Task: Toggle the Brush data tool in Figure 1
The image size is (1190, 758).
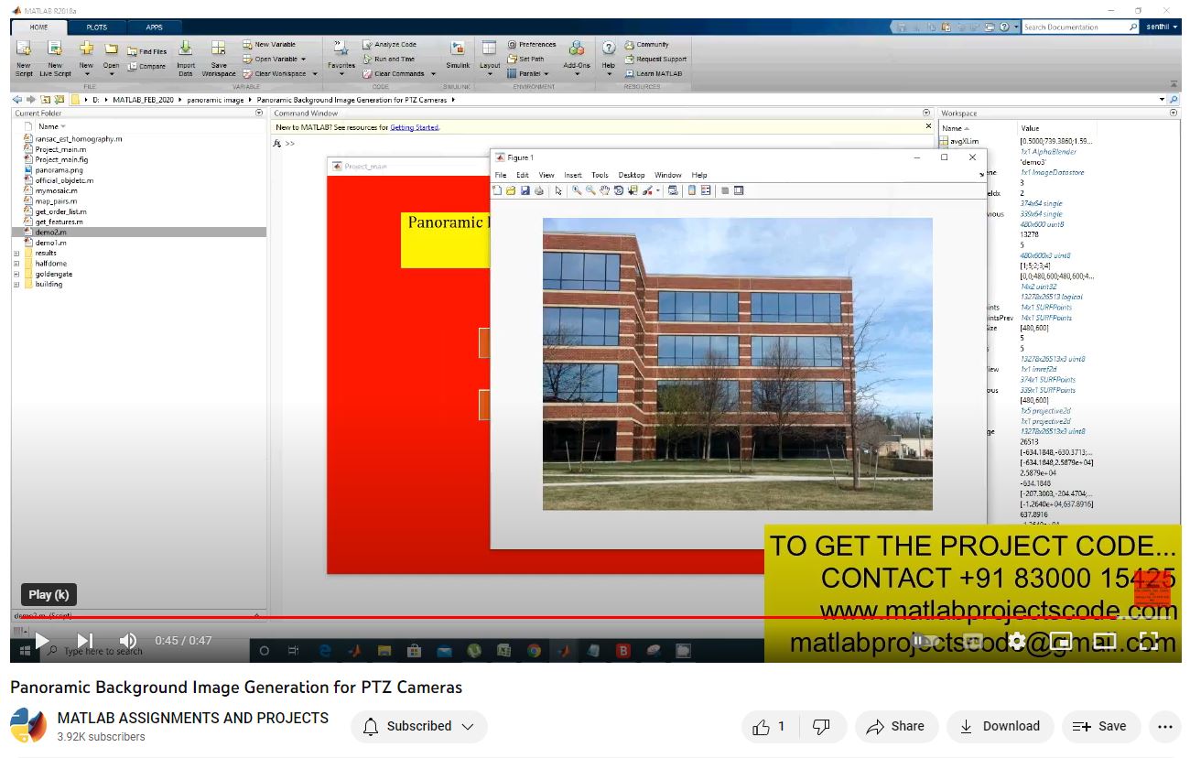Action: pos(648,190)
